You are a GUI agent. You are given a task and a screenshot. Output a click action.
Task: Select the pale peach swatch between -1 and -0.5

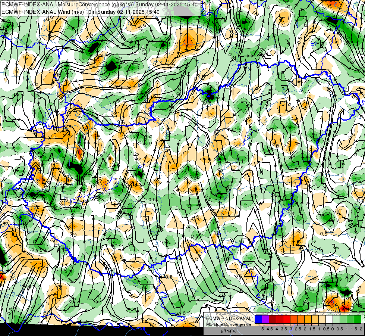pyautogui.click(x=322, y=320)
